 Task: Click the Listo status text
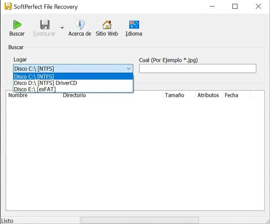coord(7,221)
